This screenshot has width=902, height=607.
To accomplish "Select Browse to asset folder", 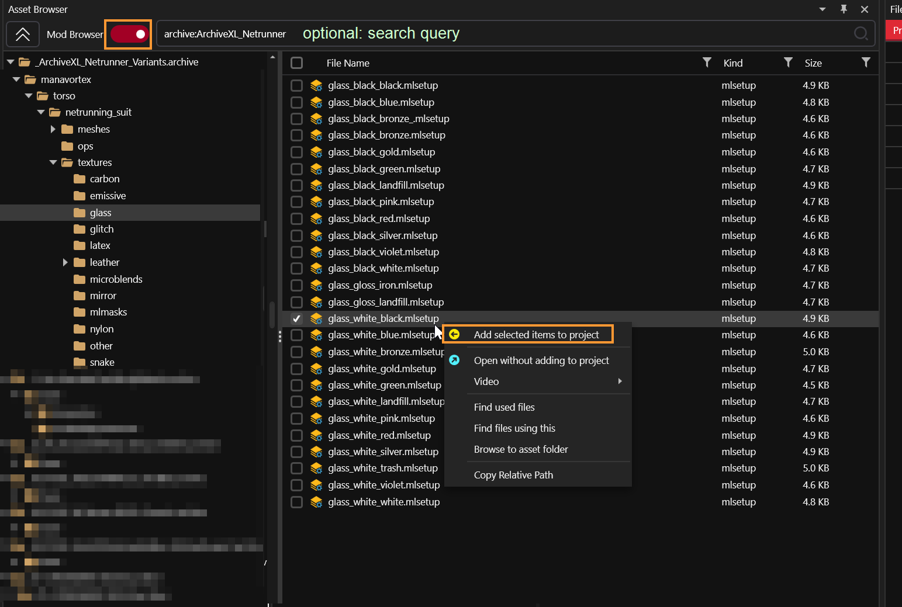I will click(x=521, y=449).
